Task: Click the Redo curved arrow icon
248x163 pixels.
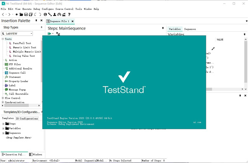Action: pos(40,14)
